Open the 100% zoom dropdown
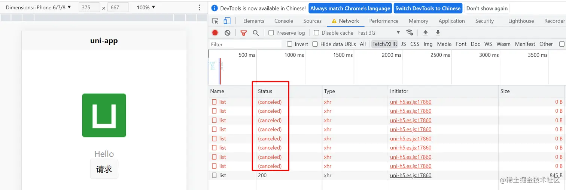This screenshot has height=190, width=566. tap(146, 7)
